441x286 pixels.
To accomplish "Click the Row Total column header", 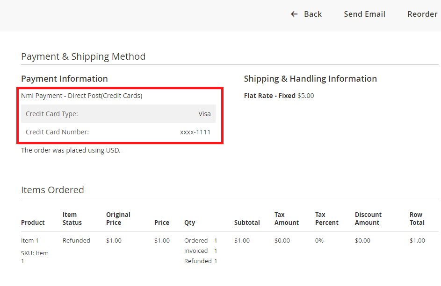I will point(417,219).
